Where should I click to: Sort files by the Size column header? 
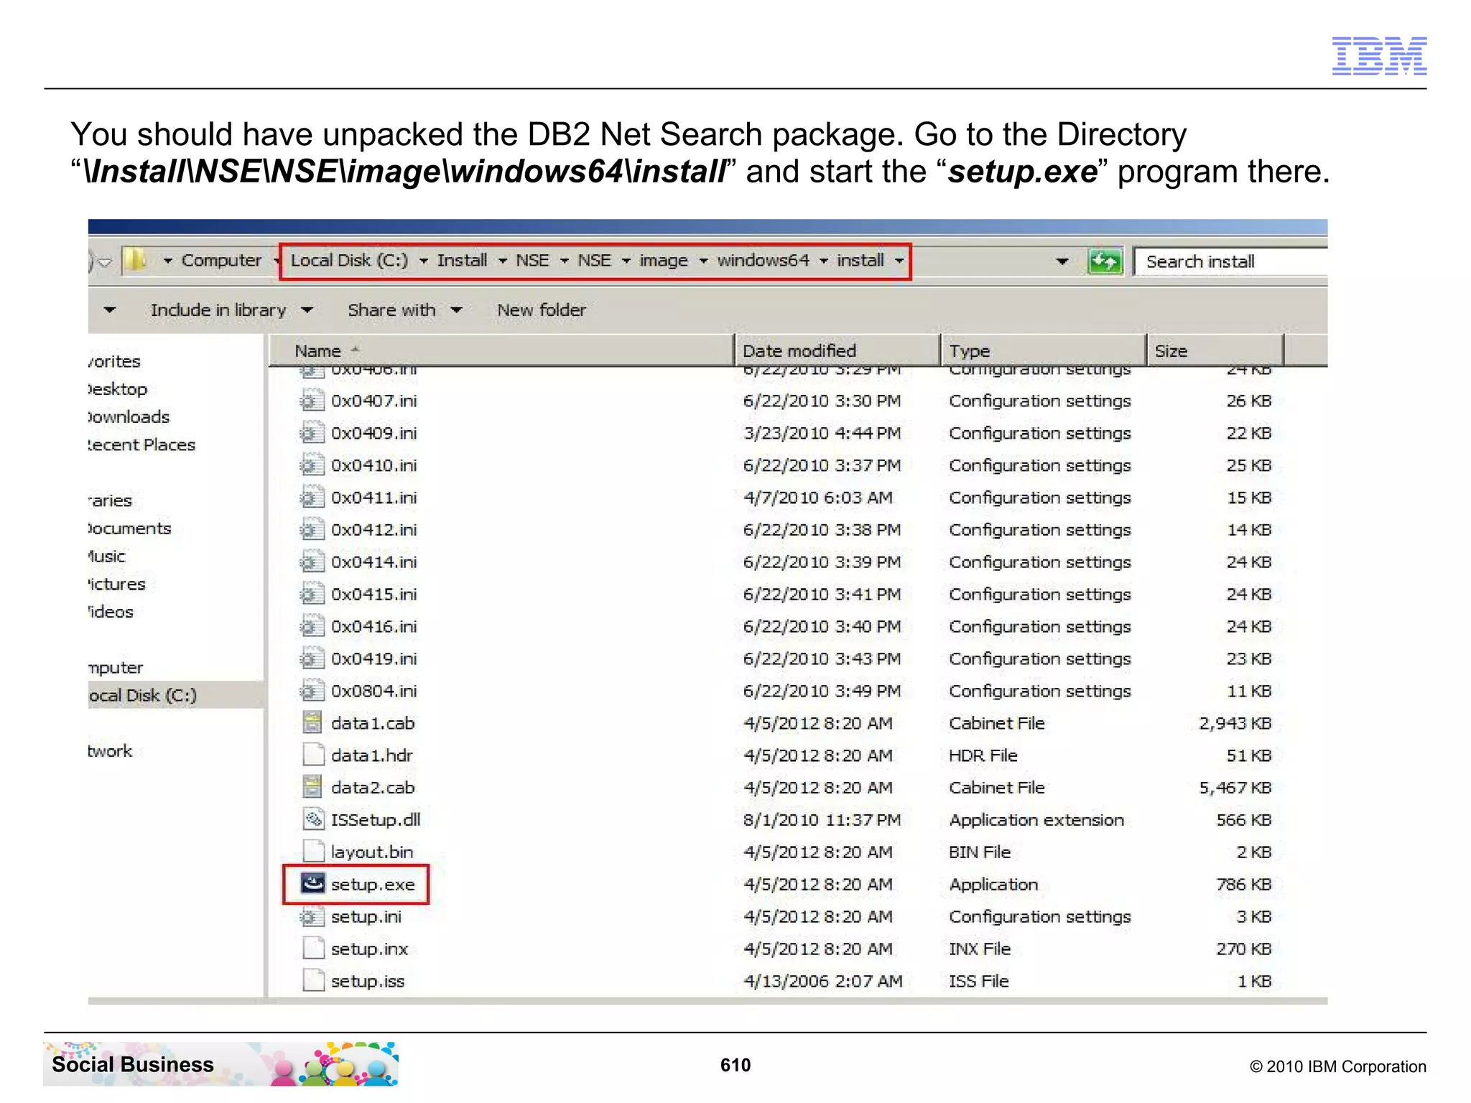click(x=1215, y=350)
